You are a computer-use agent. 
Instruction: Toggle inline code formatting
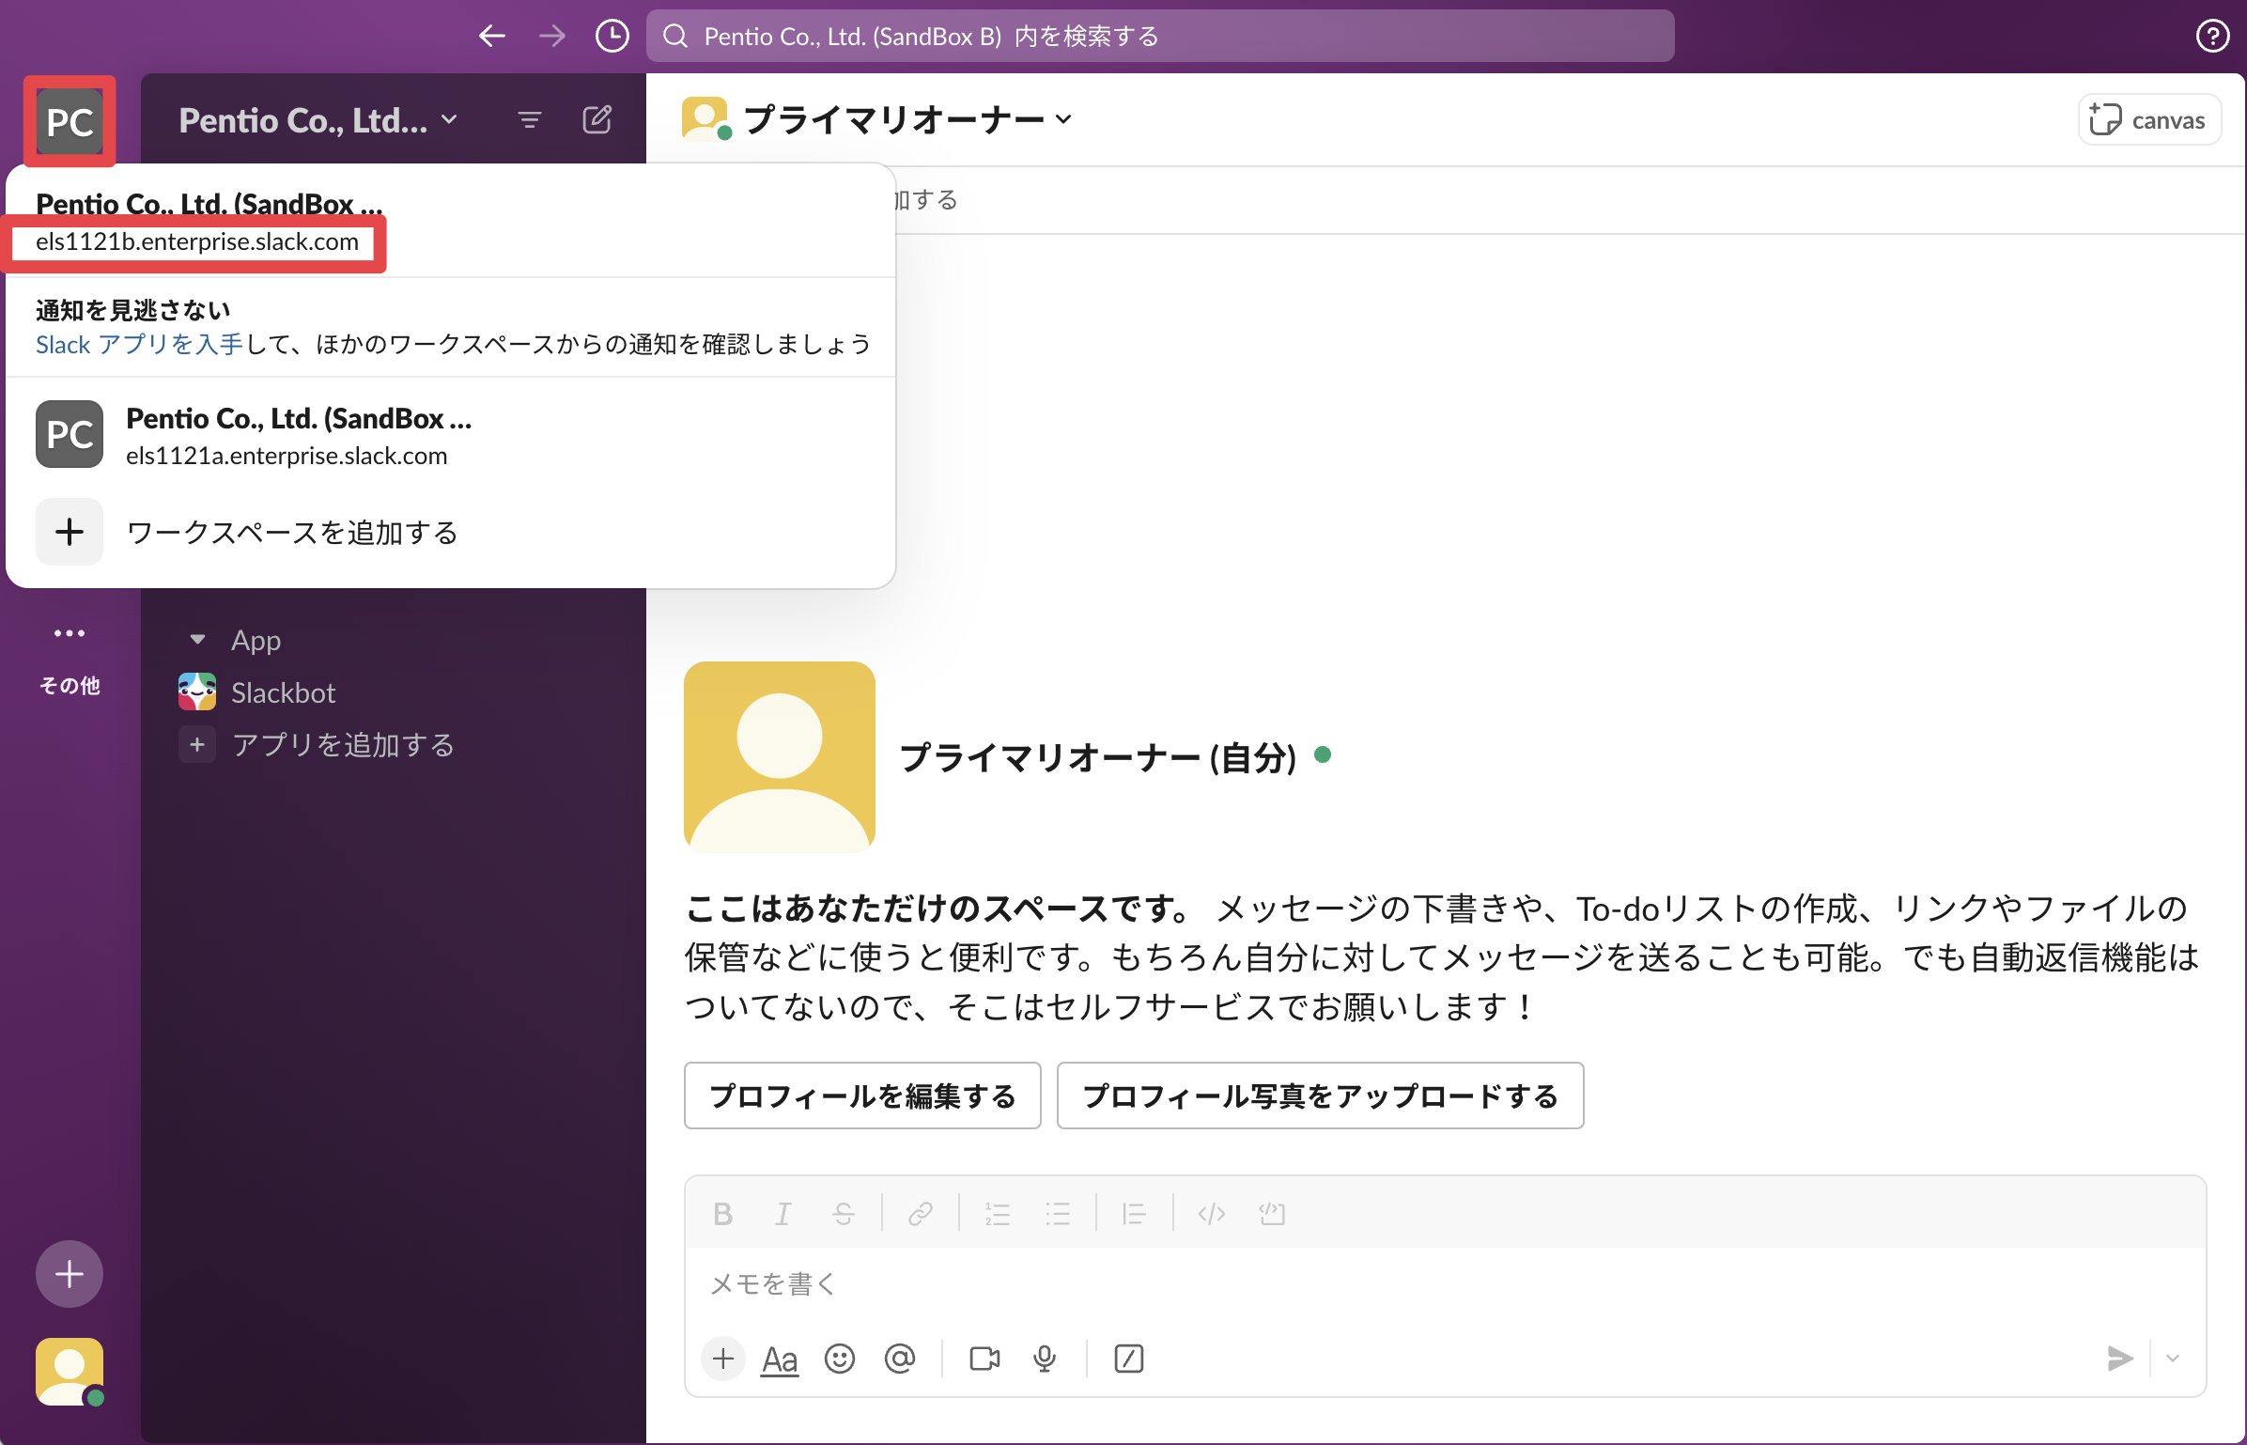[x=1212, y=1213]
